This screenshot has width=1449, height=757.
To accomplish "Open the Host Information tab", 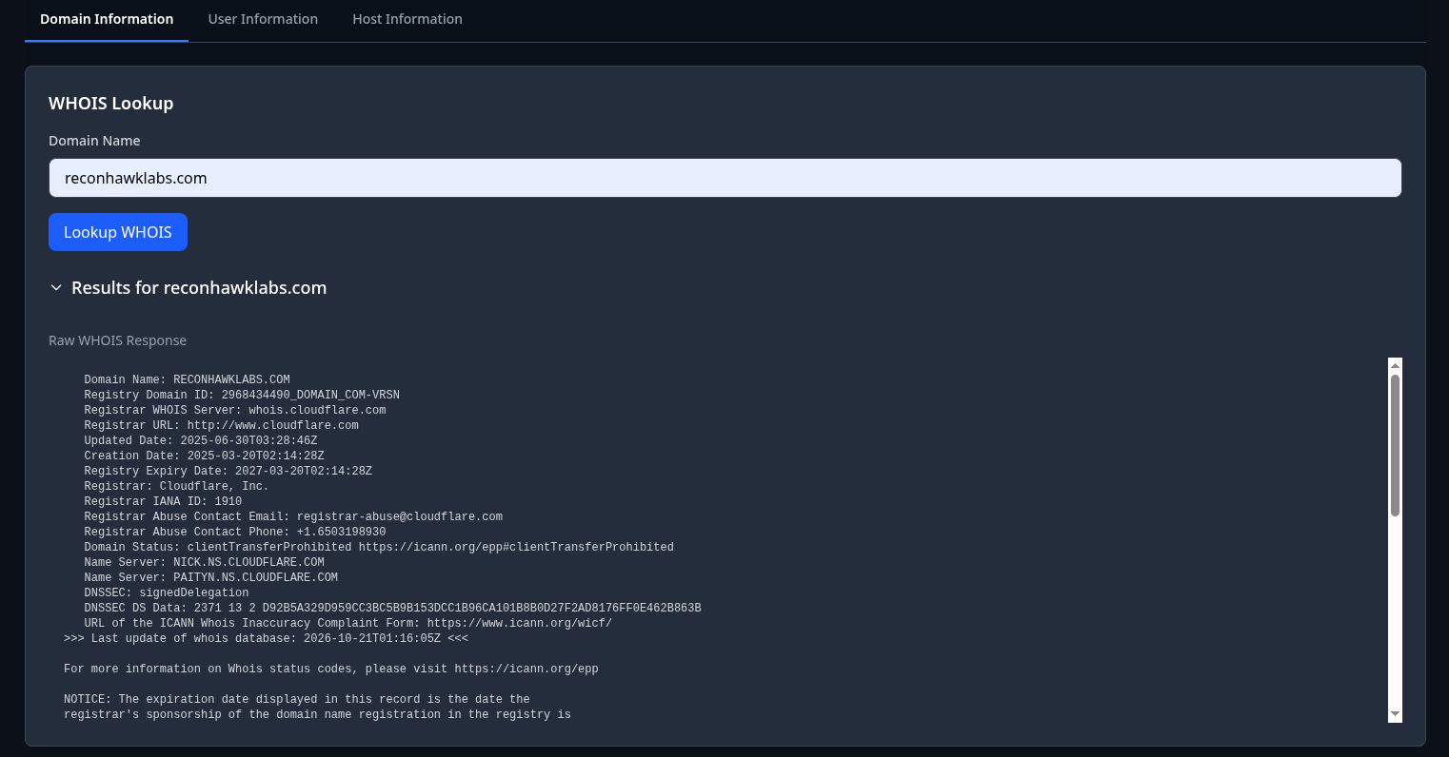I will tap(407, 19).
